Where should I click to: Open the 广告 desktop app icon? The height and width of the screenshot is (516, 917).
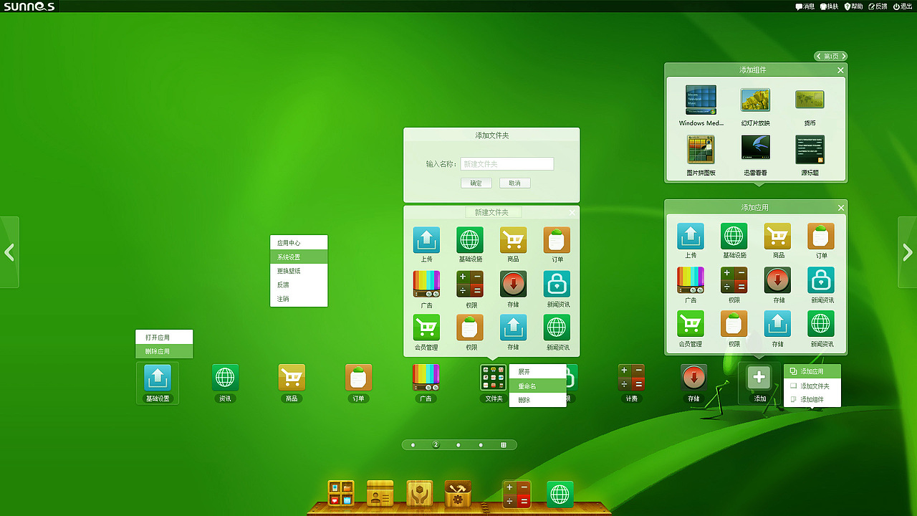[426, 378]
